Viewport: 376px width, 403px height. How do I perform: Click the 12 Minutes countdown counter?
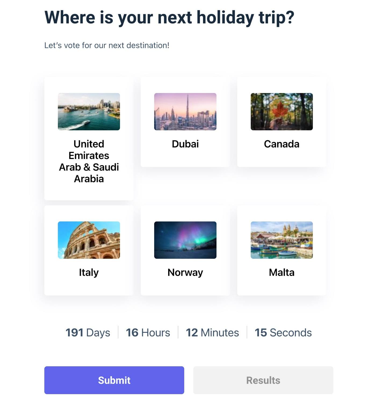[x=212, y=332]
